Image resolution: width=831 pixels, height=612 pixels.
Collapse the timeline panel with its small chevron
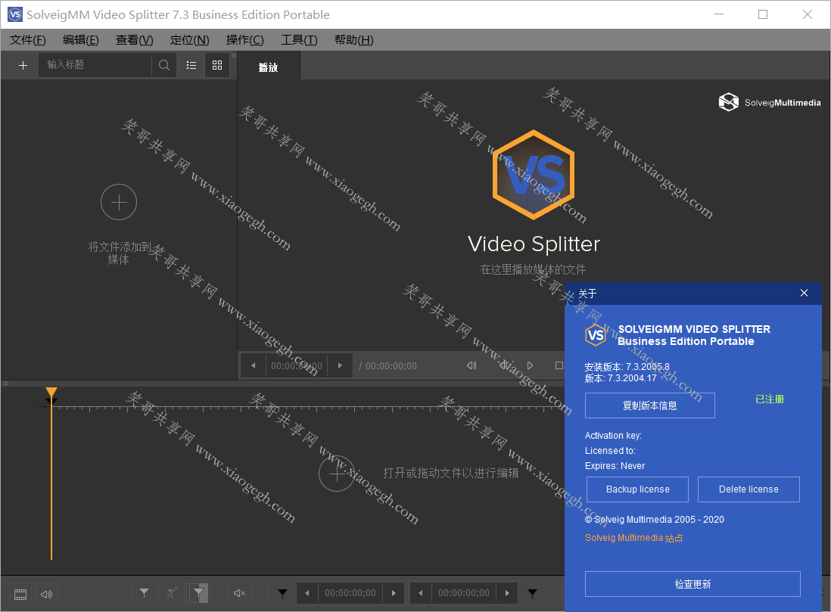click(5, 383)
